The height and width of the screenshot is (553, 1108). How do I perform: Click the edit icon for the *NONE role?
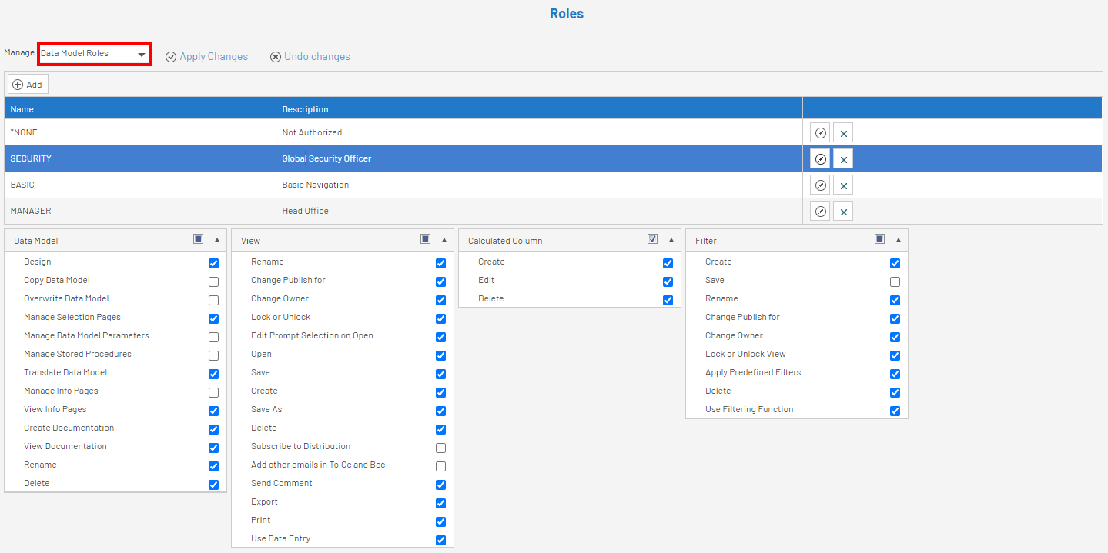820,133
